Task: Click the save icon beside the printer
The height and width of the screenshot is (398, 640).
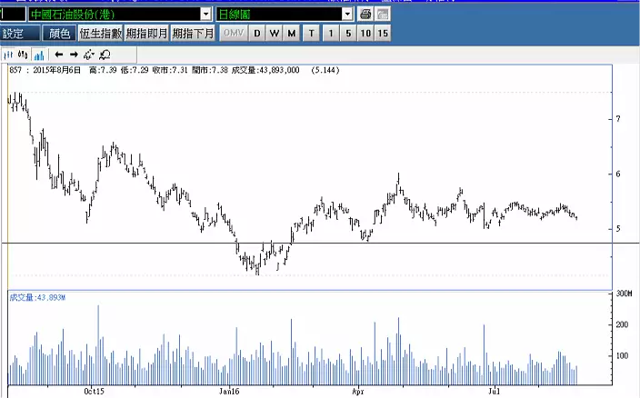Action: point(382,15)
